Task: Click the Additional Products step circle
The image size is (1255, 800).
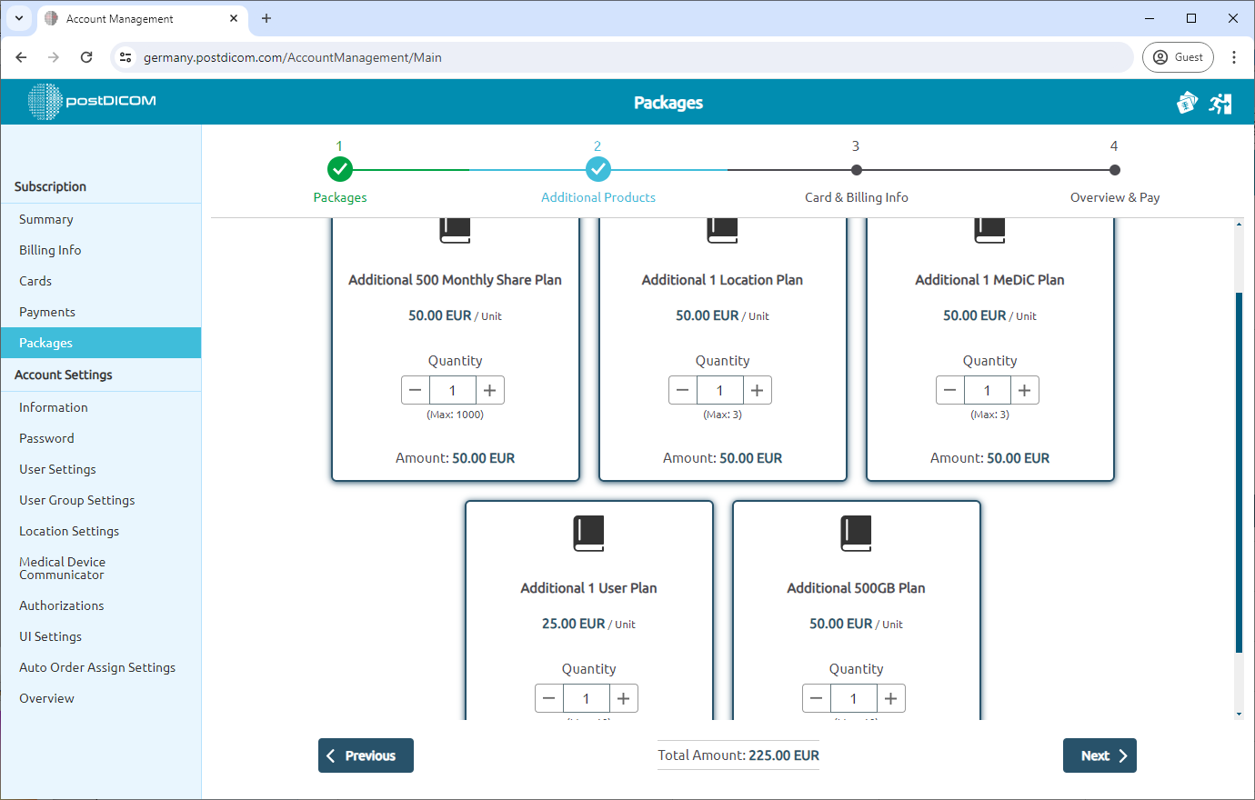Action: pyautogui.click(x=597, y=169)
